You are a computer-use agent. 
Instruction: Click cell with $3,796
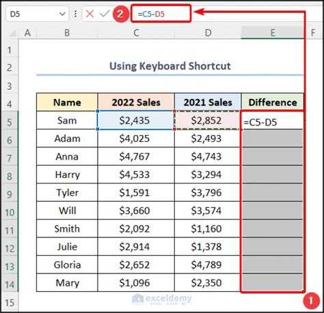pos(208,192)
